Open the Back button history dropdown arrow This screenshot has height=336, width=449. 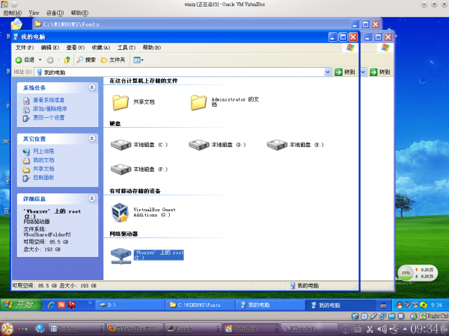[40, 60]
